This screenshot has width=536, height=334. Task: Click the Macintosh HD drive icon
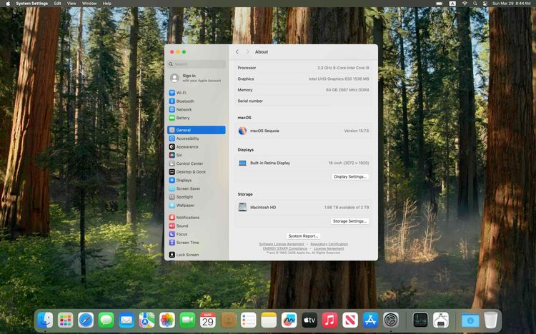point(242,207)
